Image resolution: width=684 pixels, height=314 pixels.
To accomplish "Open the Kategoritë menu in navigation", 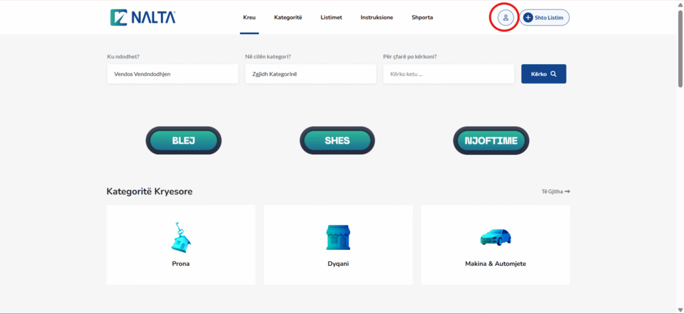I will coord(288,17).
